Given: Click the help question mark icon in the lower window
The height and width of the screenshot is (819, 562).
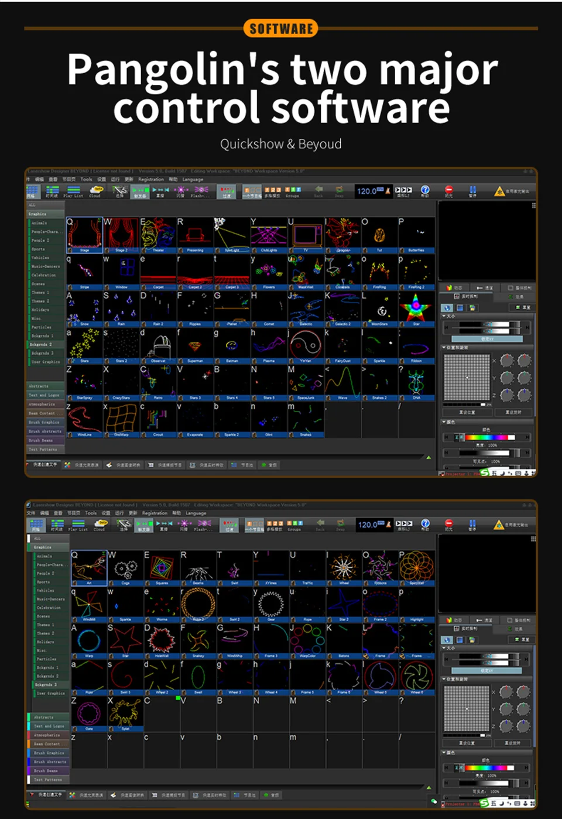Looking at the screenshot, I should 425,524.
